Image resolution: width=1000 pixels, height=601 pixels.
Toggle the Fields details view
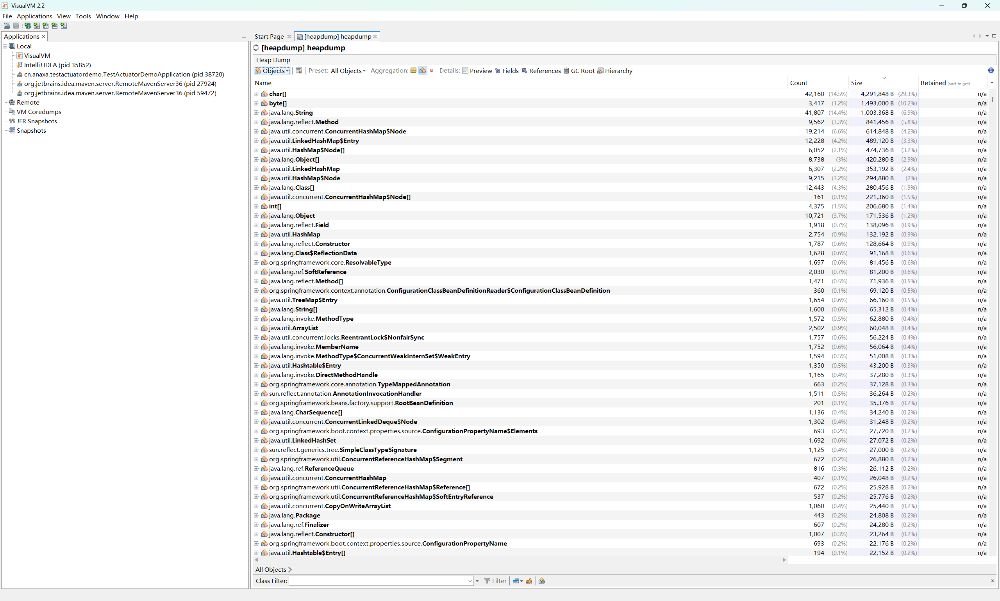click(507, 71)
